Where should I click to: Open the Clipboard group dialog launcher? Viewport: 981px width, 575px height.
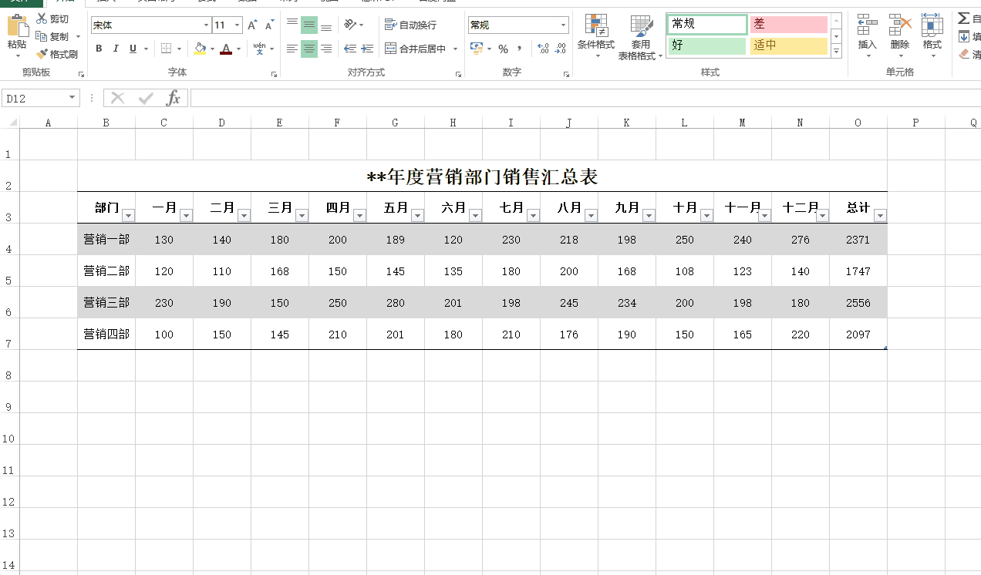pos(81,75)
